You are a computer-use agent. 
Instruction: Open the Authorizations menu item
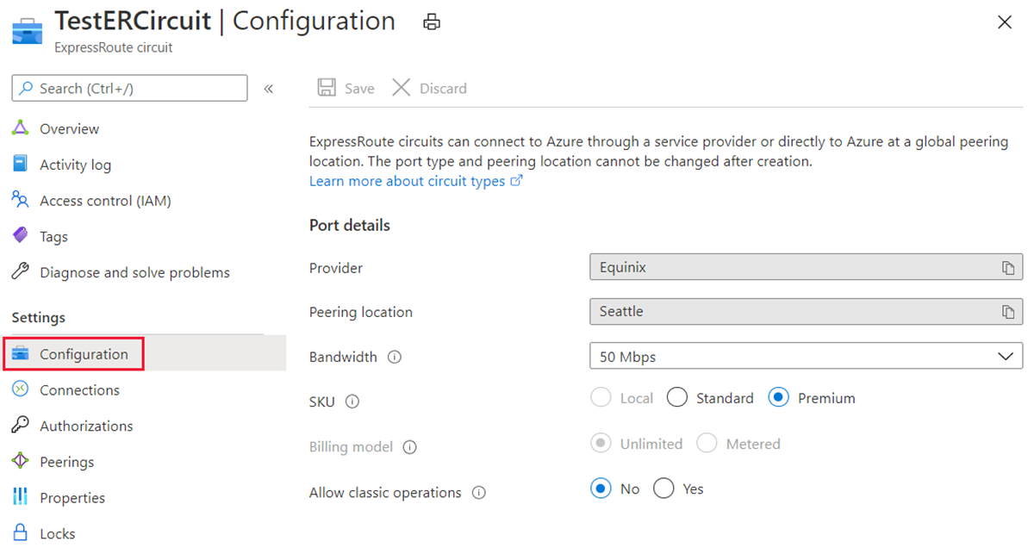pyautogui.click(x=86, y=426)
